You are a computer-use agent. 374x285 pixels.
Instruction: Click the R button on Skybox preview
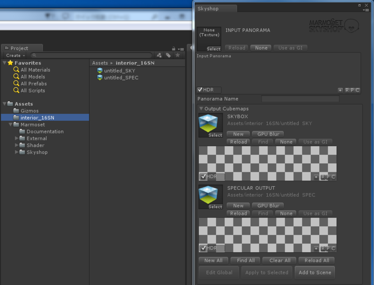[323, 177]
